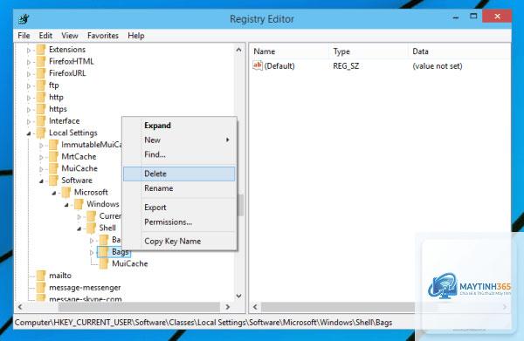Collapse the Shell key arrow
This screenshot has height=341, width=524.
pyautogui.click(x=79, y=228)
